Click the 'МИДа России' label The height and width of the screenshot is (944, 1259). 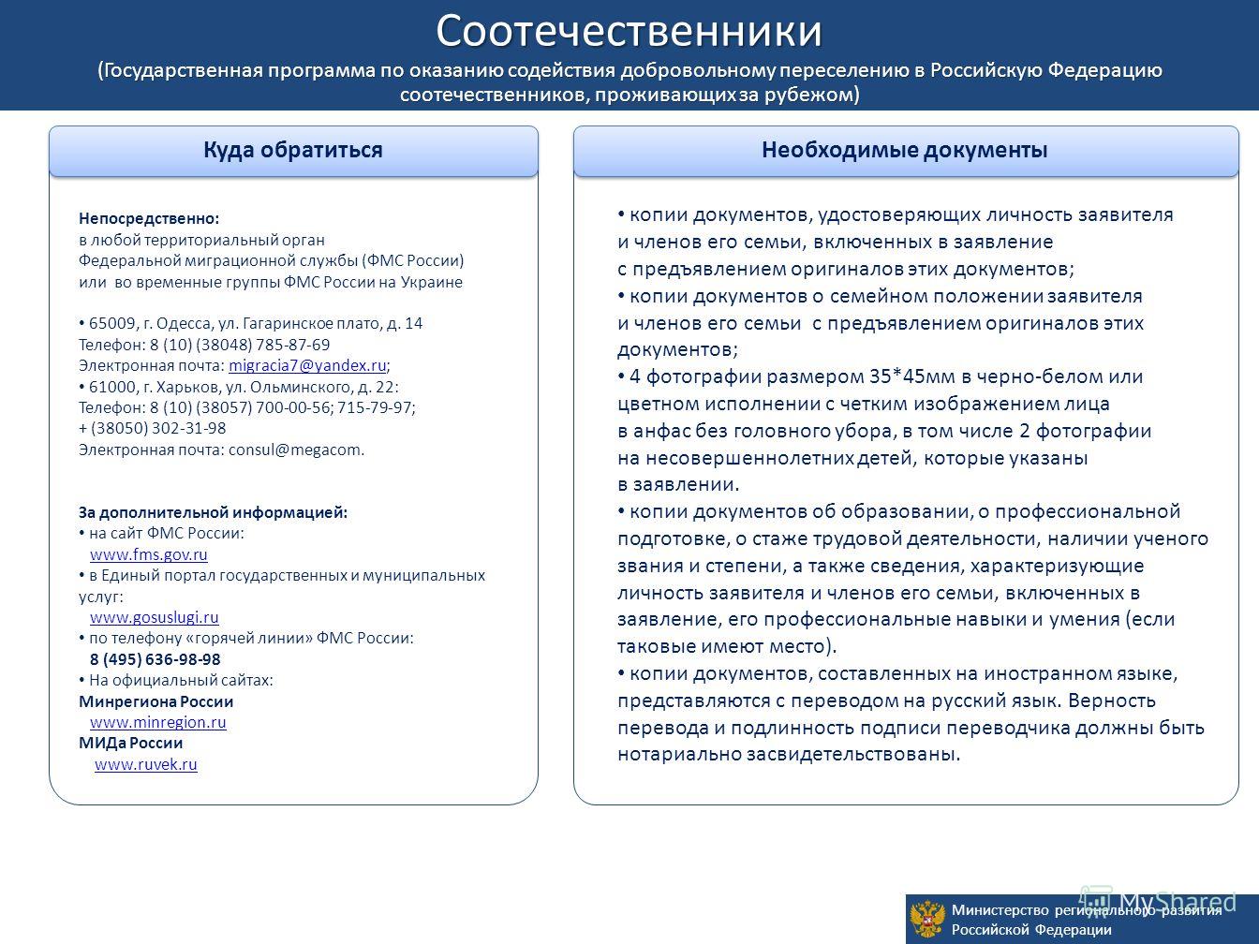[x=131, y=743]
